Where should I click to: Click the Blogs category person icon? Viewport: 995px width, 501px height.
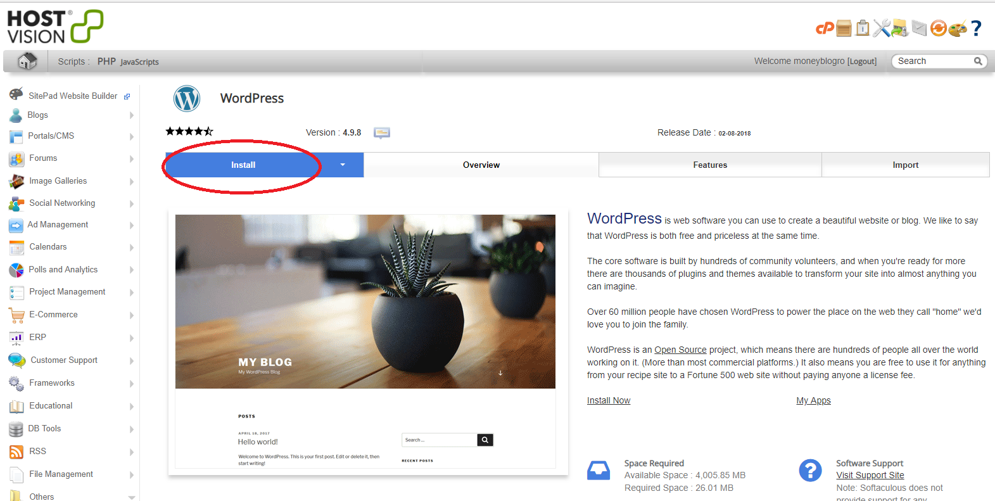(x=16, y=115)
